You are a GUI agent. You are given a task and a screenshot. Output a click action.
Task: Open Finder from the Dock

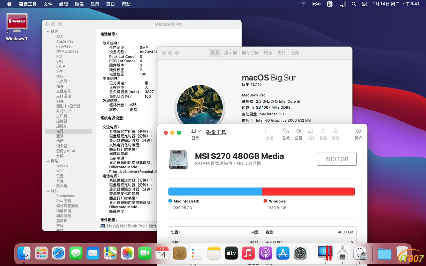click(24, 253)
